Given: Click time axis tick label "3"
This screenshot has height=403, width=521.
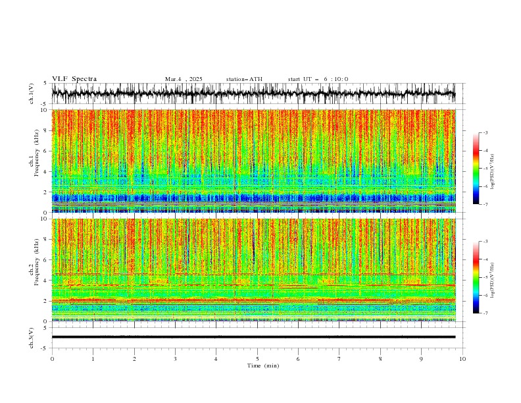Looking at the screenshot, I should click(175, 359).
